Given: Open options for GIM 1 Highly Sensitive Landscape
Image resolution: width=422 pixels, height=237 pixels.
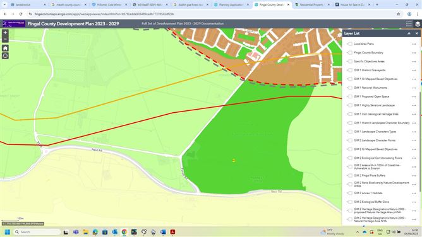Looking at the screenshot, I should coord(414,105).
